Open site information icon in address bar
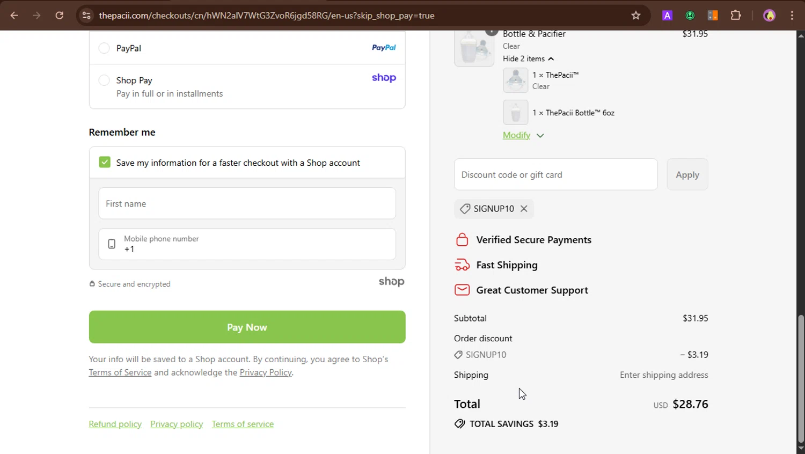 (86, 16)
